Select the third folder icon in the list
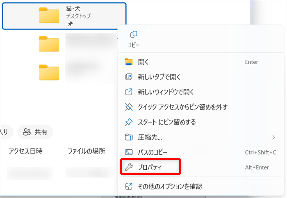The height and width of the screenshot is (198, 287). tap(49, 72)
